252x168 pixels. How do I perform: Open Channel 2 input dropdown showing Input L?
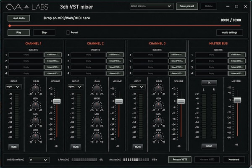76,87
